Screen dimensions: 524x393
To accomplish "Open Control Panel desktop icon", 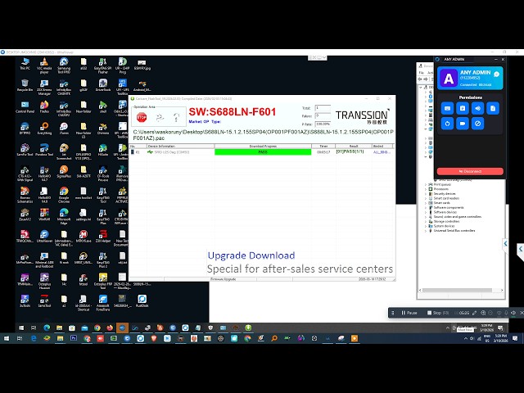I will click(x=25, y=107).
